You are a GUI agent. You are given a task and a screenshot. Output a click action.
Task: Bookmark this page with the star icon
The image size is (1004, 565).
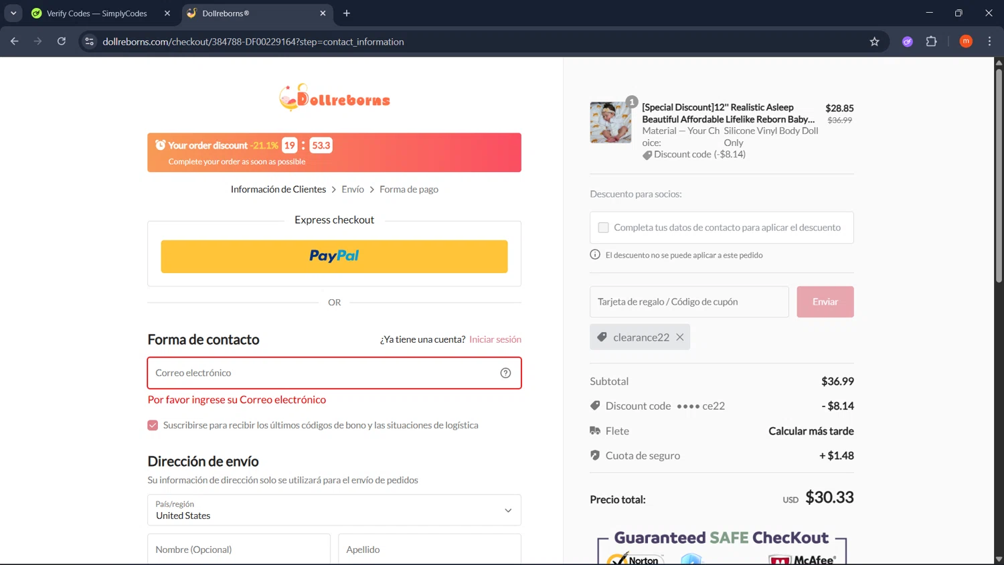pyautogui.click(x=874, y=42)
